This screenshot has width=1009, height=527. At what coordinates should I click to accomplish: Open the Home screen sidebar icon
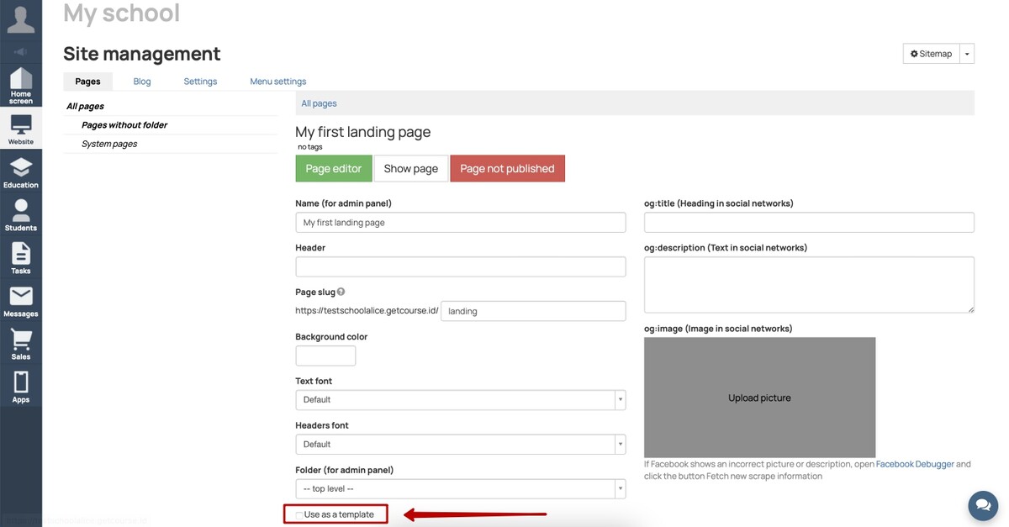[x=21, y=86]
